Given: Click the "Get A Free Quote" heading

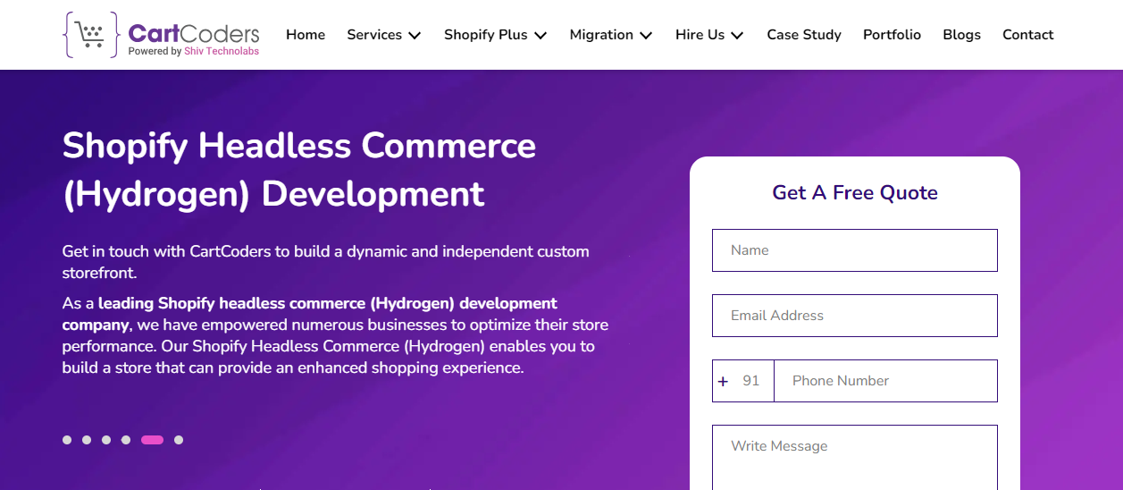Looking at the screenshot, I should (x=855, y=192).
